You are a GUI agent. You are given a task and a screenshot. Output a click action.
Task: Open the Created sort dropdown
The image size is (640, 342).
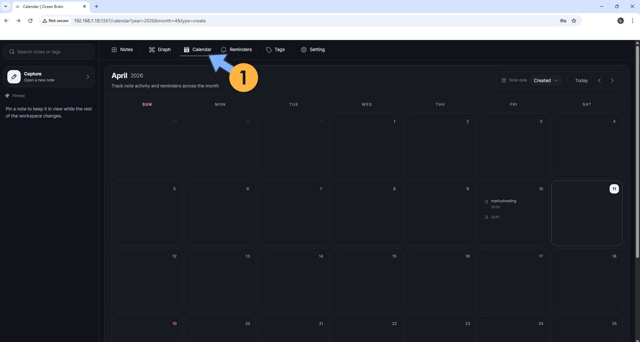(x=545, y=80)
